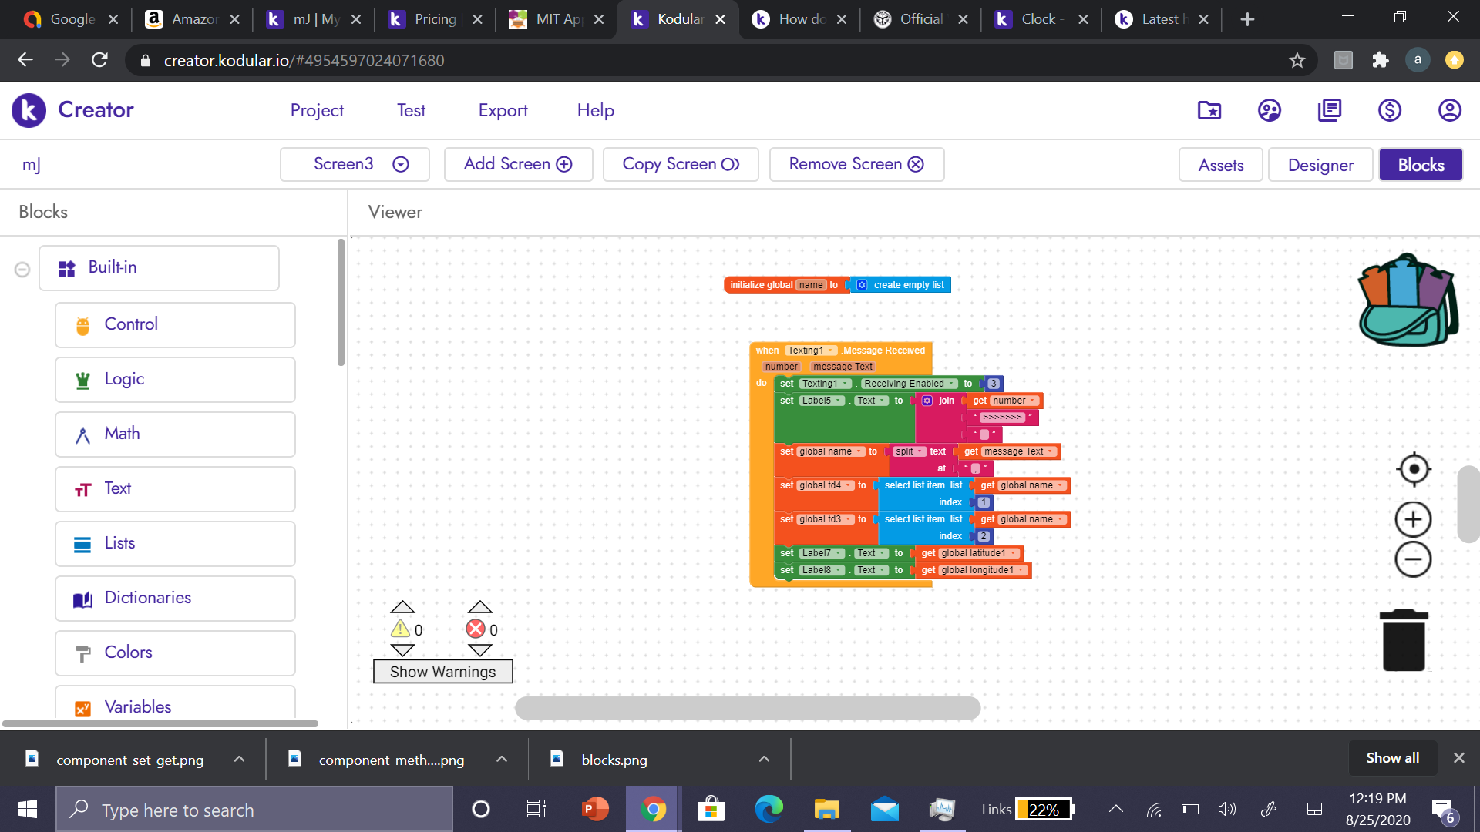1480x832 pixels.
Task: Zoom in the blocks workspace
Action: coord(1413,519)
